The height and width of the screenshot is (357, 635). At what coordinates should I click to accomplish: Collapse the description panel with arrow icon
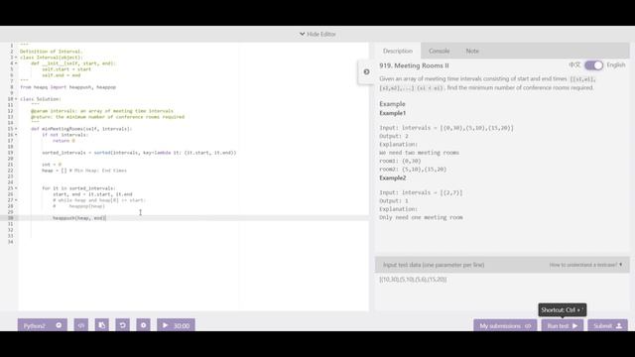click(x=366, y=71)
